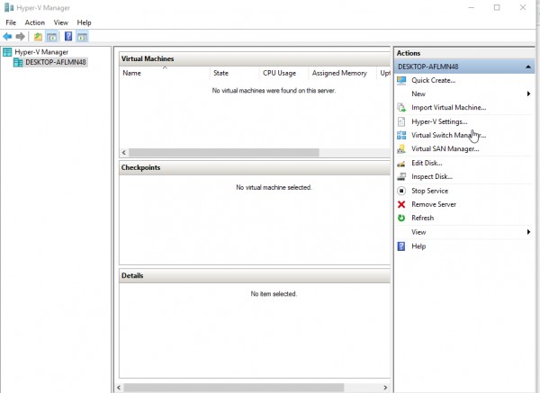This screenshot has width=540, height=393.
Task: Select Hyper-V Manager root node in tree
Action: click(41, 52)
